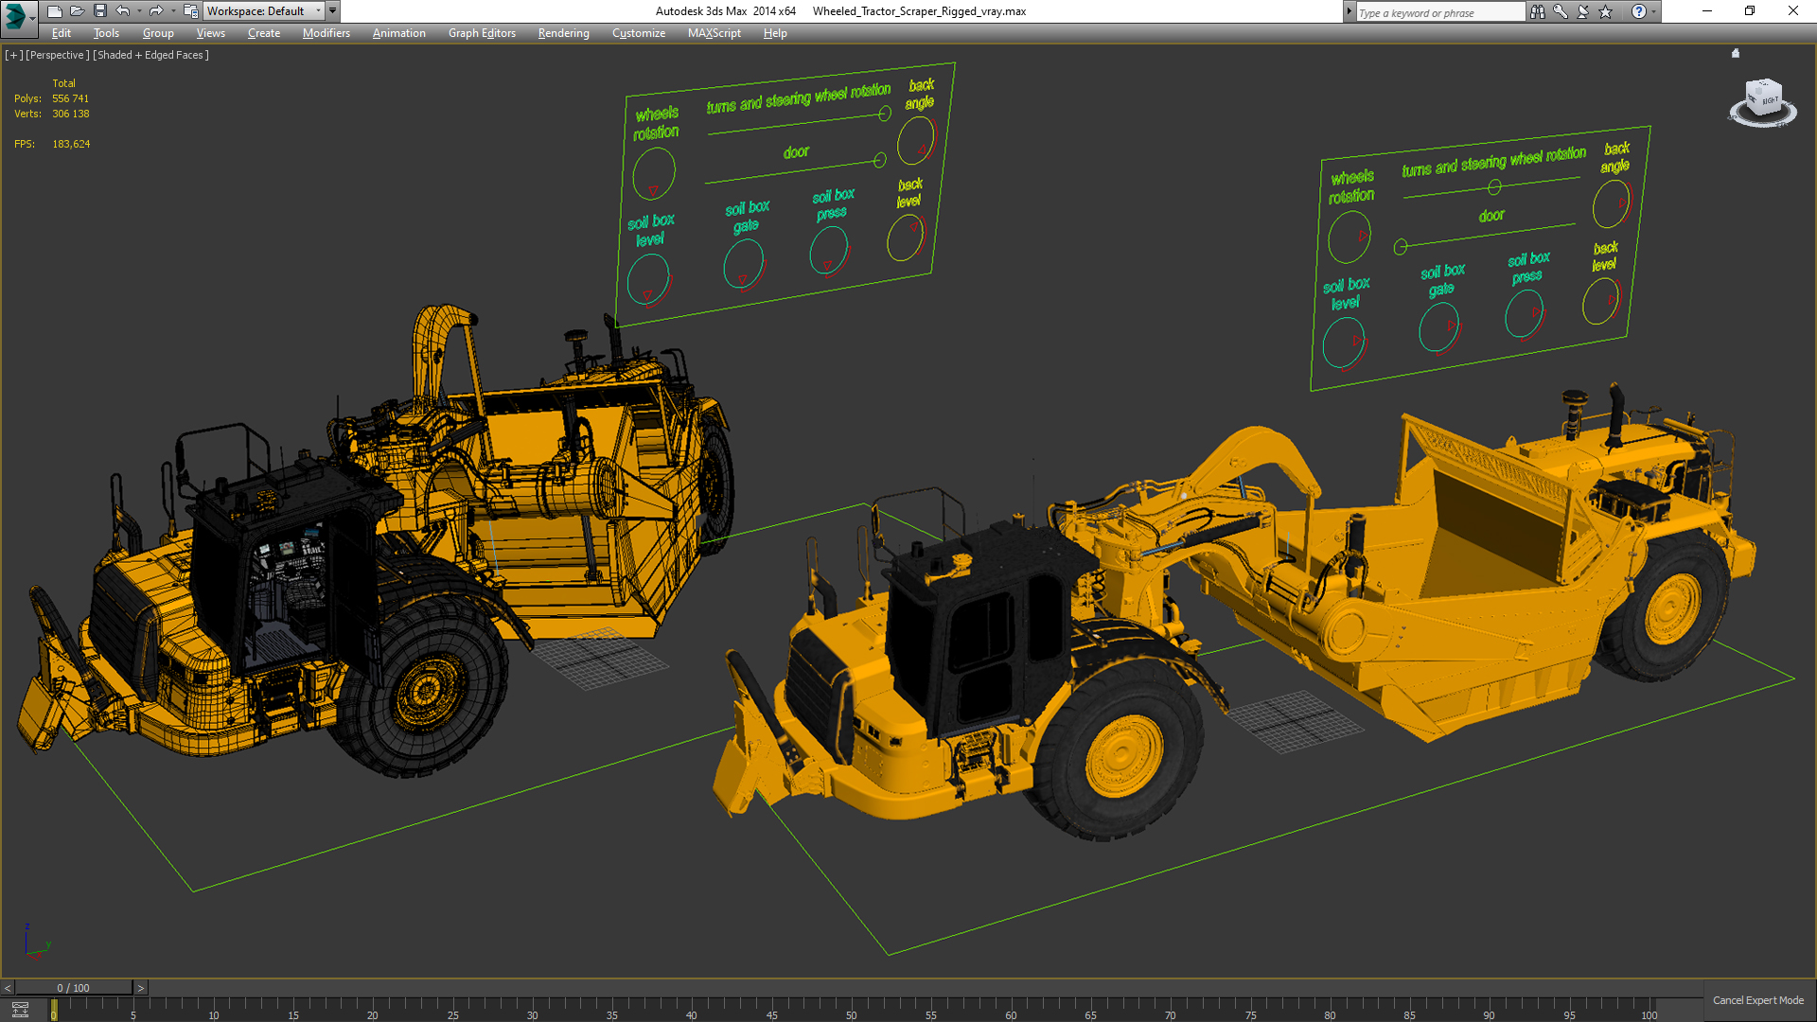Click the left panel's door slider knob
This screenshot has height=1022, width=1817.
pyautogui.click(x=880, y=160)
